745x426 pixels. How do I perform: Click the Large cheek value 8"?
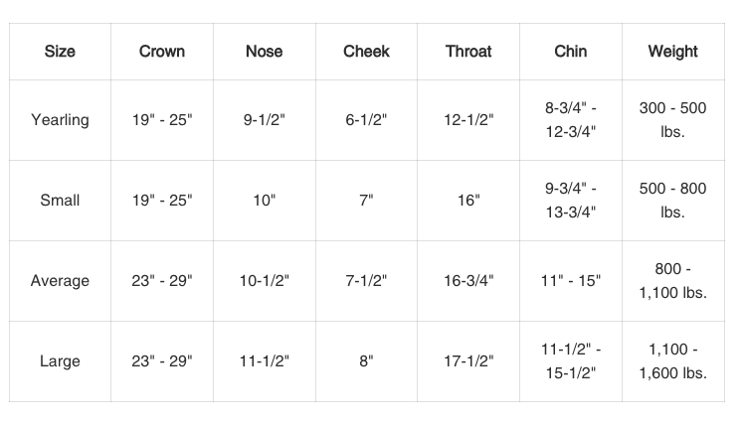[x=366, y=361]
